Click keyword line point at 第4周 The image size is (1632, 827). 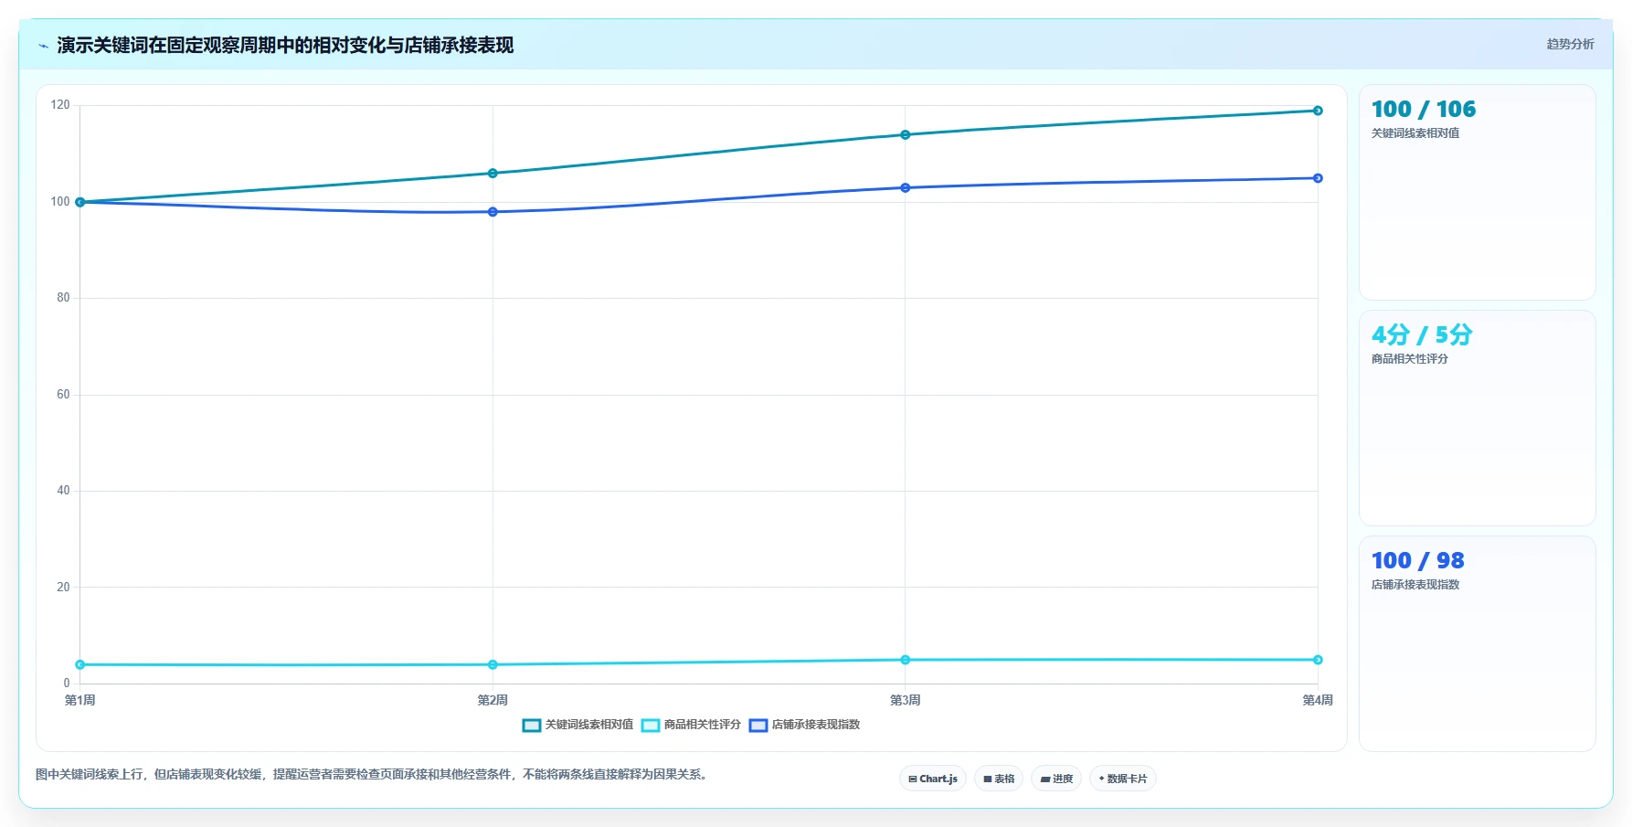tap(1318, 111)
